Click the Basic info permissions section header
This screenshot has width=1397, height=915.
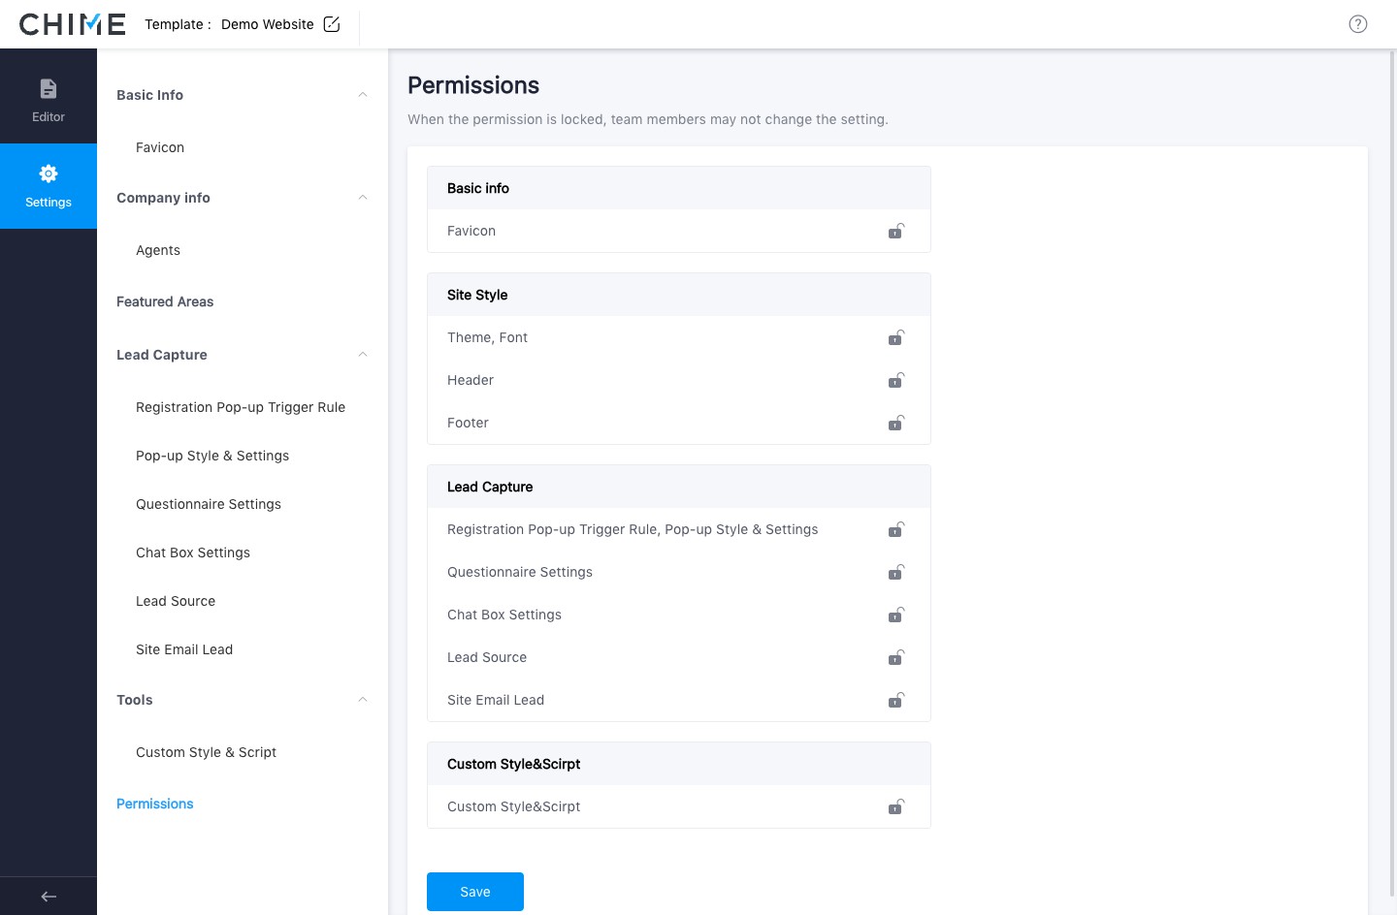[x=679, y=188]
